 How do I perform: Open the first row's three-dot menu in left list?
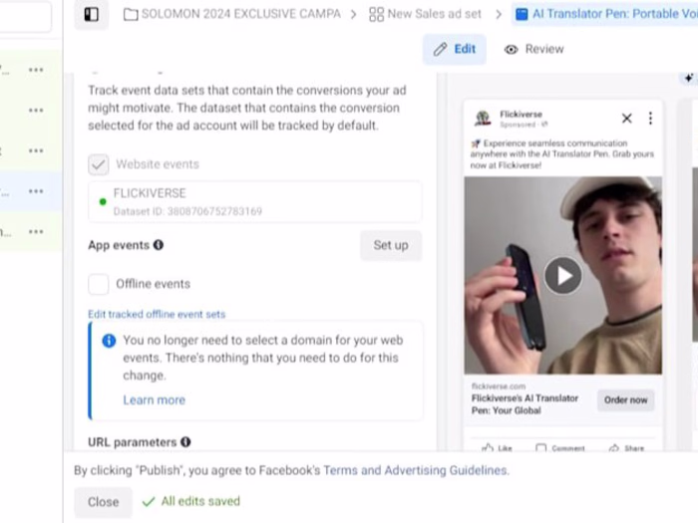pyautogui.click(x=36, y=70)
